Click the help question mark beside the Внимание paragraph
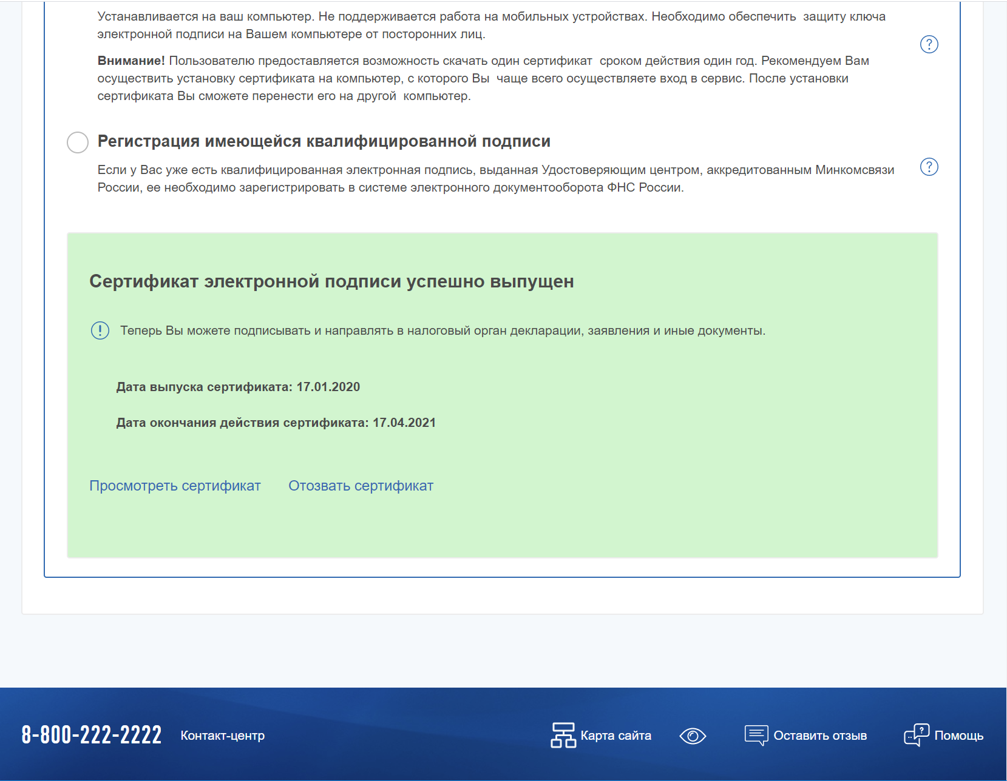The image size is (1007, 781). tap(929, 44)
